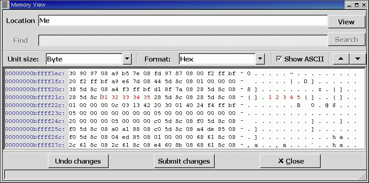The height and width of the screenshot is (183, 369).
Task: Toggle the Show ASCII checkbox
Action: pyautogui.click(x=279, y=59)
